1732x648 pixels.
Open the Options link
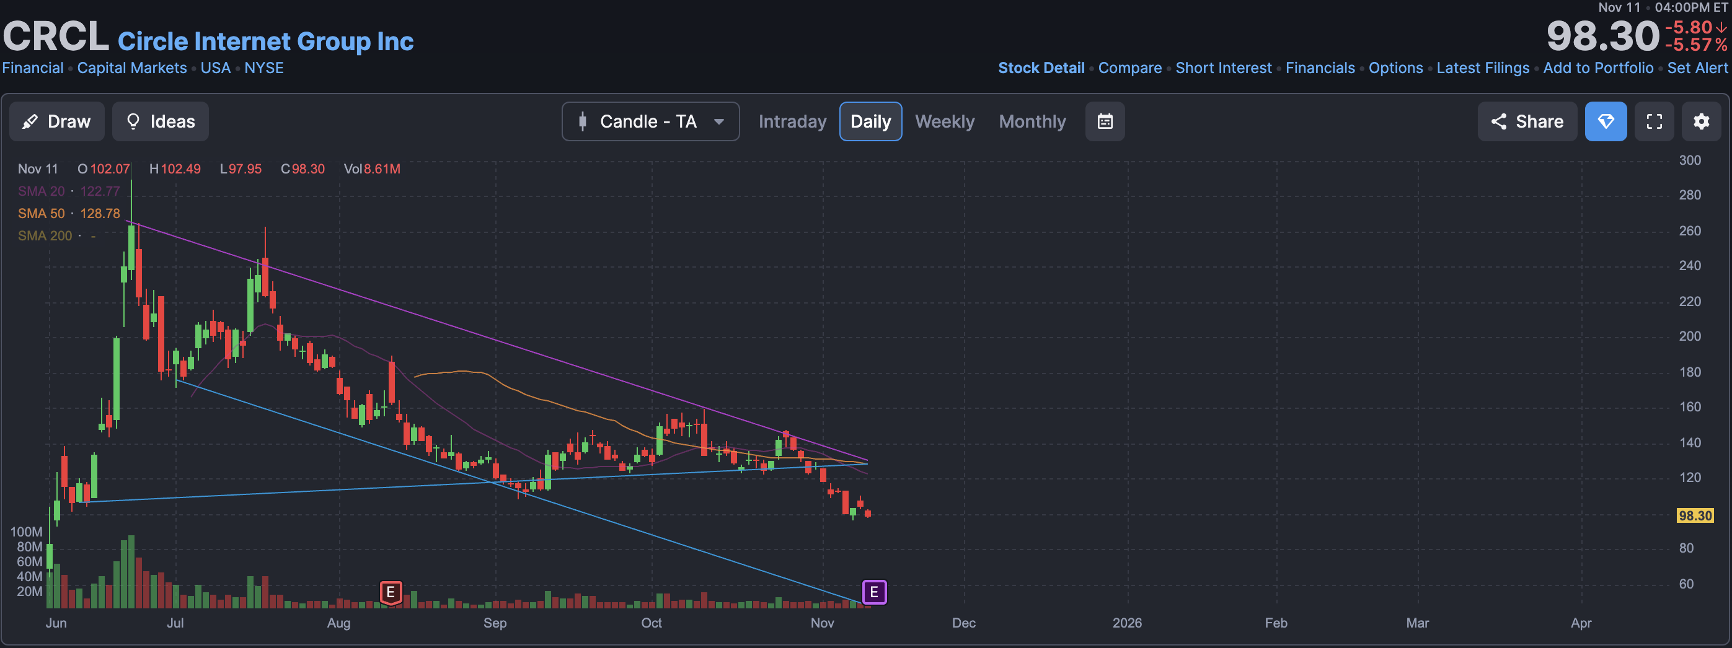click(1395, 68)
